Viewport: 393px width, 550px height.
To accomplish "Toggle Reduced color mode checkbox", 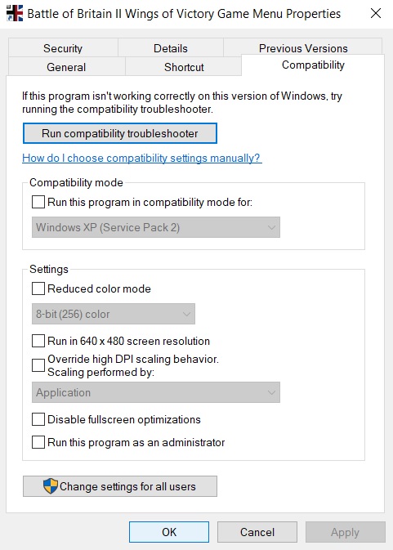I will 38,288.
